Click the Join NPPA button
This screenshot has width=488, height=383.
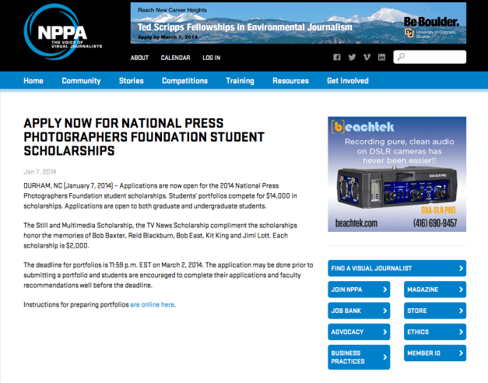point(359,290)
